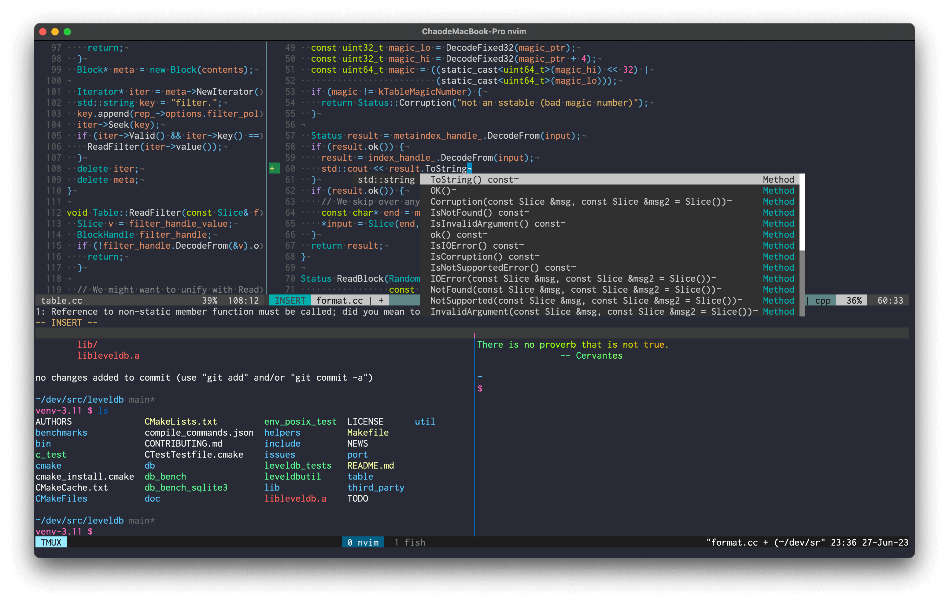Choose IsNotFound() const from completion popup
This screenshot has width=949, height=603.
pyautogui.click(x=479, y=213)
